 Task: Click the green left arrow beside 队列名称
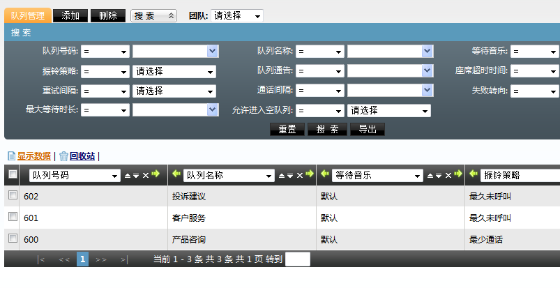176,175
